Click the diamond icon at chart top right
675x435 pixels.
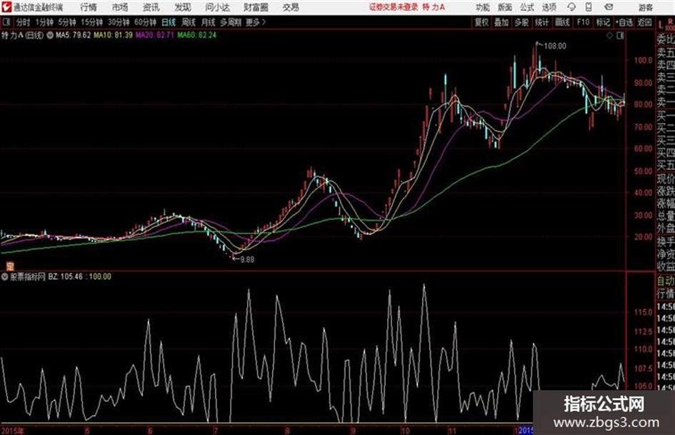(609, 36)
